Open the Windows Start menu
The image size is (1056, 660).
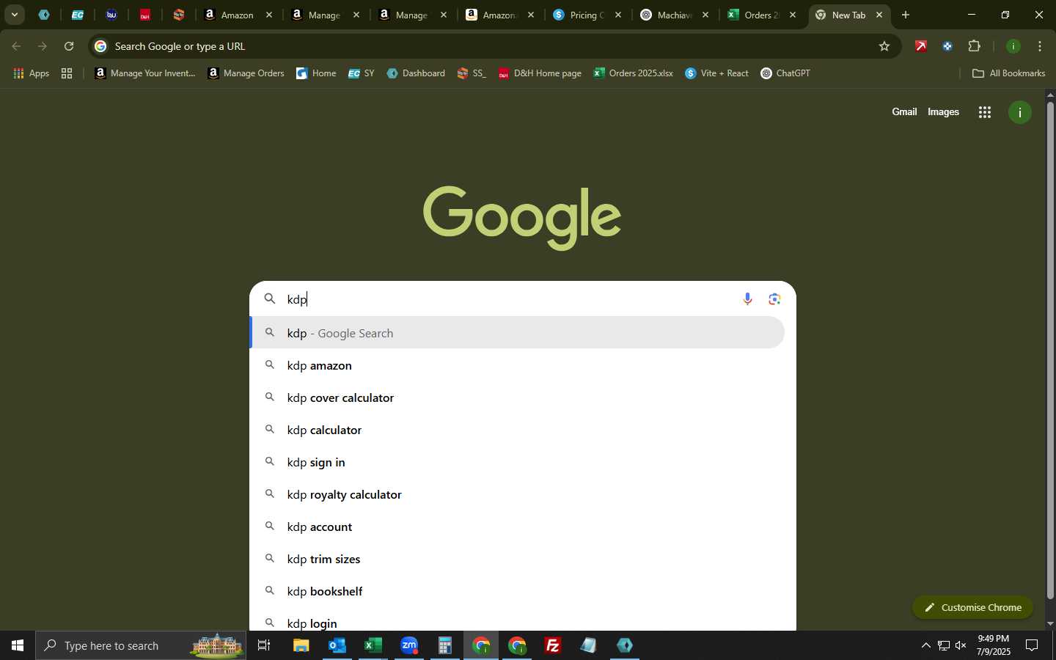pos(18,645)
